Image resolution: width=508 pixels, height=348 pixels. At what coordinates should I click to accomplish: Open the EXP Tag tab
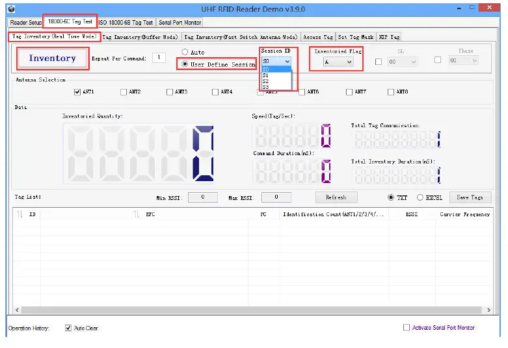389,37
